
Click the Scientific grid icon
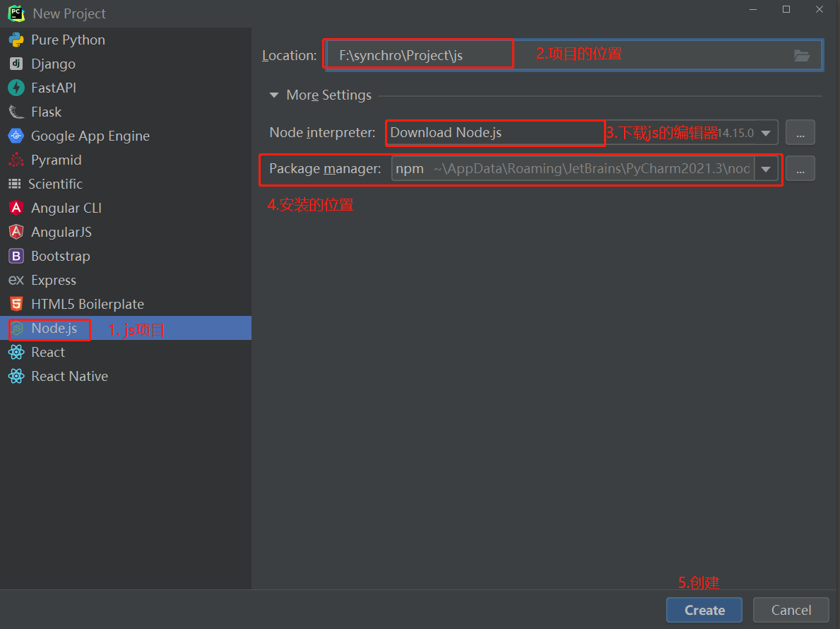pos(14,184)
